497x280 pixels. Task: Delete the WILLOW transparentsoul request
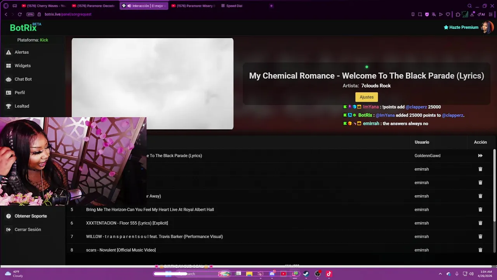480,236
